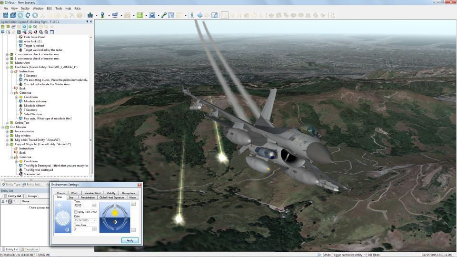Open the Tools menu
Image resolution: width=457 pixels, height=257 pixels.
[x=59, y=8]
